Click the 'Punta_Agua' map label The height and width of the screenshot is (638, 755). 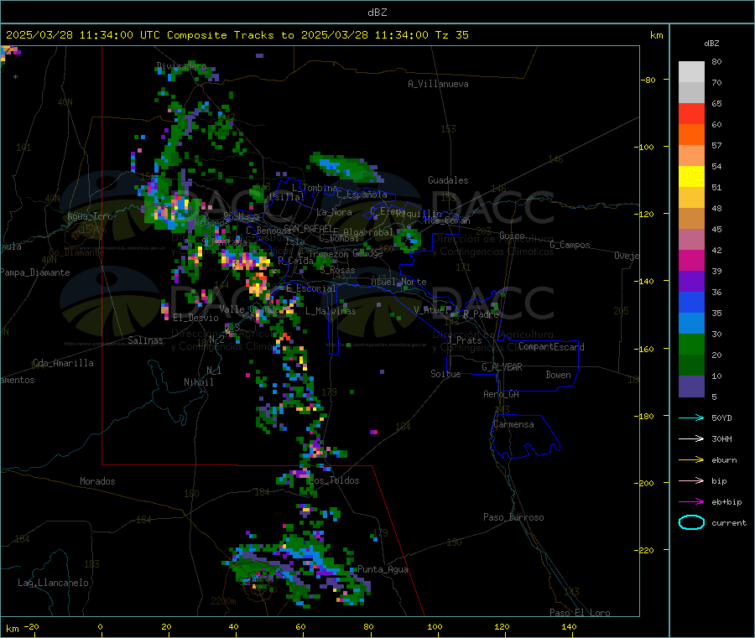pyautogui.click(x=383, y=569)
